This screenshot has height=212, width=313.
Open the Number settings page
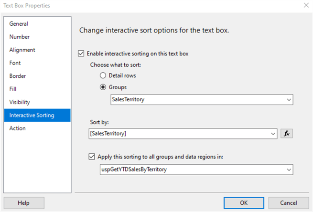20,37
